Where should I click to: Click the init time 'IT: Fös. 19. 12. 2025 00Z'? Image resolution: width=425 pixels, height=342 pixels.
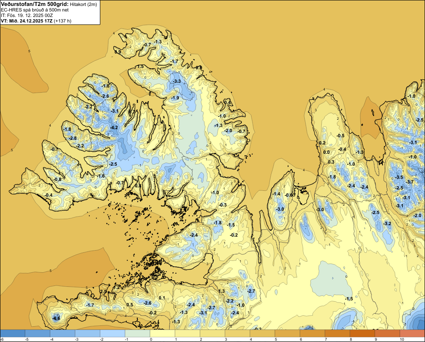[x=26, y=15]
